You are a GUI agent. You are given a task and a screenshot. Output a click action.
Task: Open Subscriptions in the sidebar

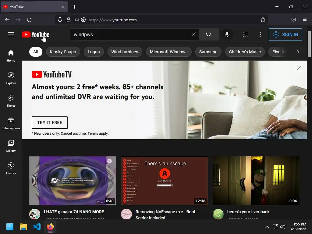(x=11, y=123)
